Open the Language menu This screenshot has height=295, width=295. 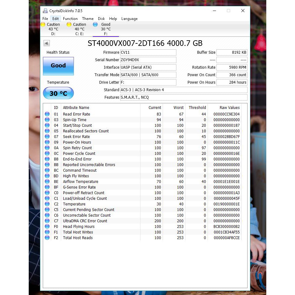click(x=129, y=19)
